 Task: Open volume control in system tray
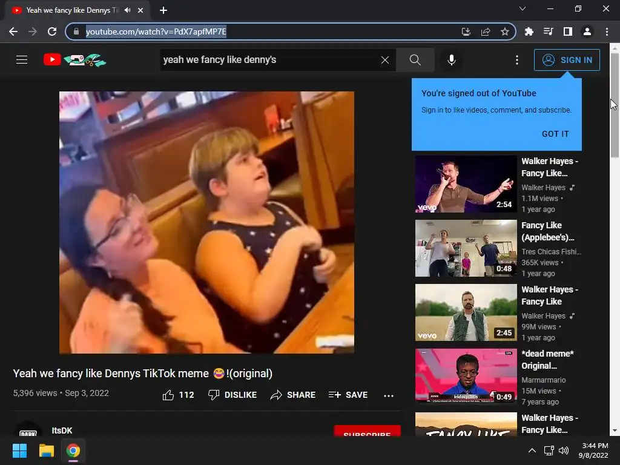(564, 450)
